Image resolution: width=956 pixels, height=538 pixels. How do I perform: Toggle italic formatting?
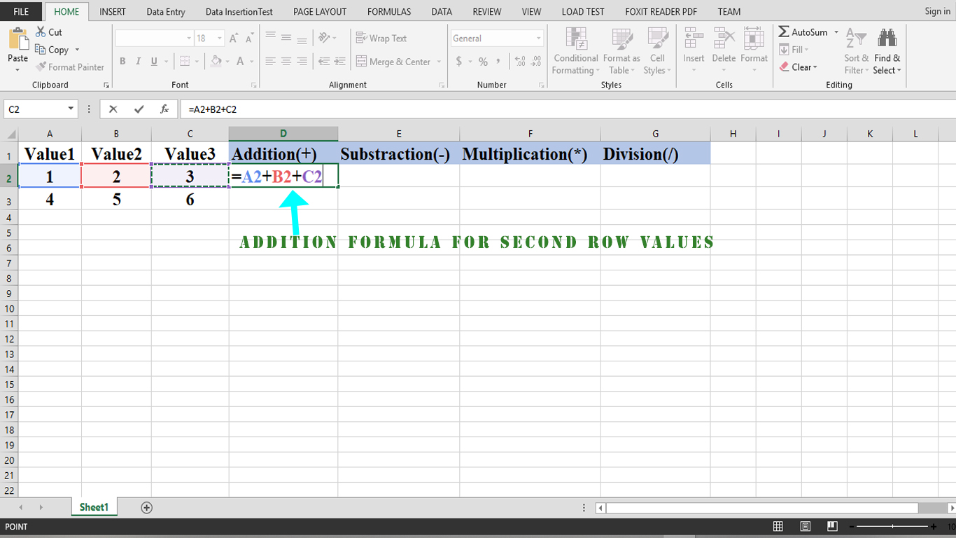click(139, 62)
